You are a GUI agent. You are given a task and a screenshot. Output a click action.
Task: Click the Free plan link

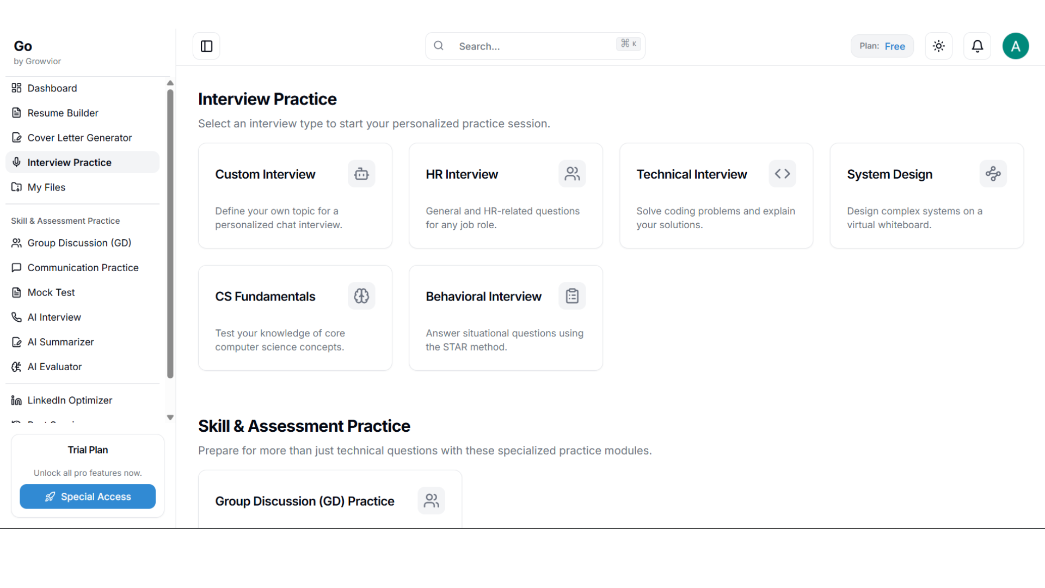895,46
